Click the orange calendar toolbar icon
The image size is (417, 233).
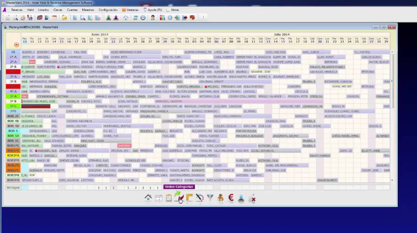click(x=54, y=17)
